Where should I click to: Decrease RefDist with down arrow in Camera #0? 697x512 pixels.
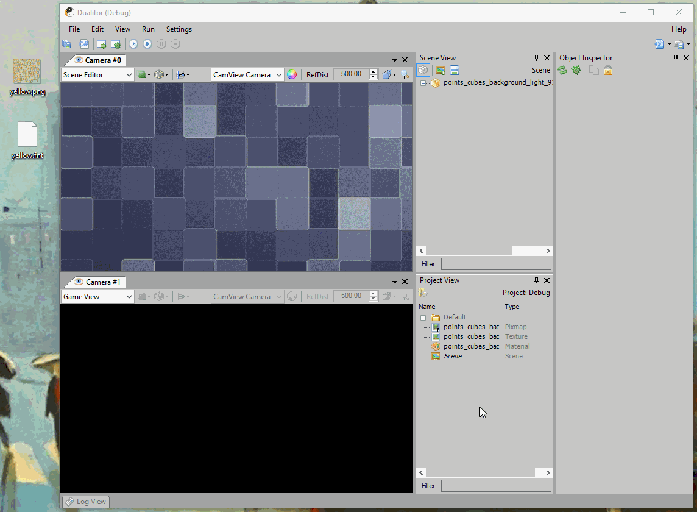[x=374, y=77]
